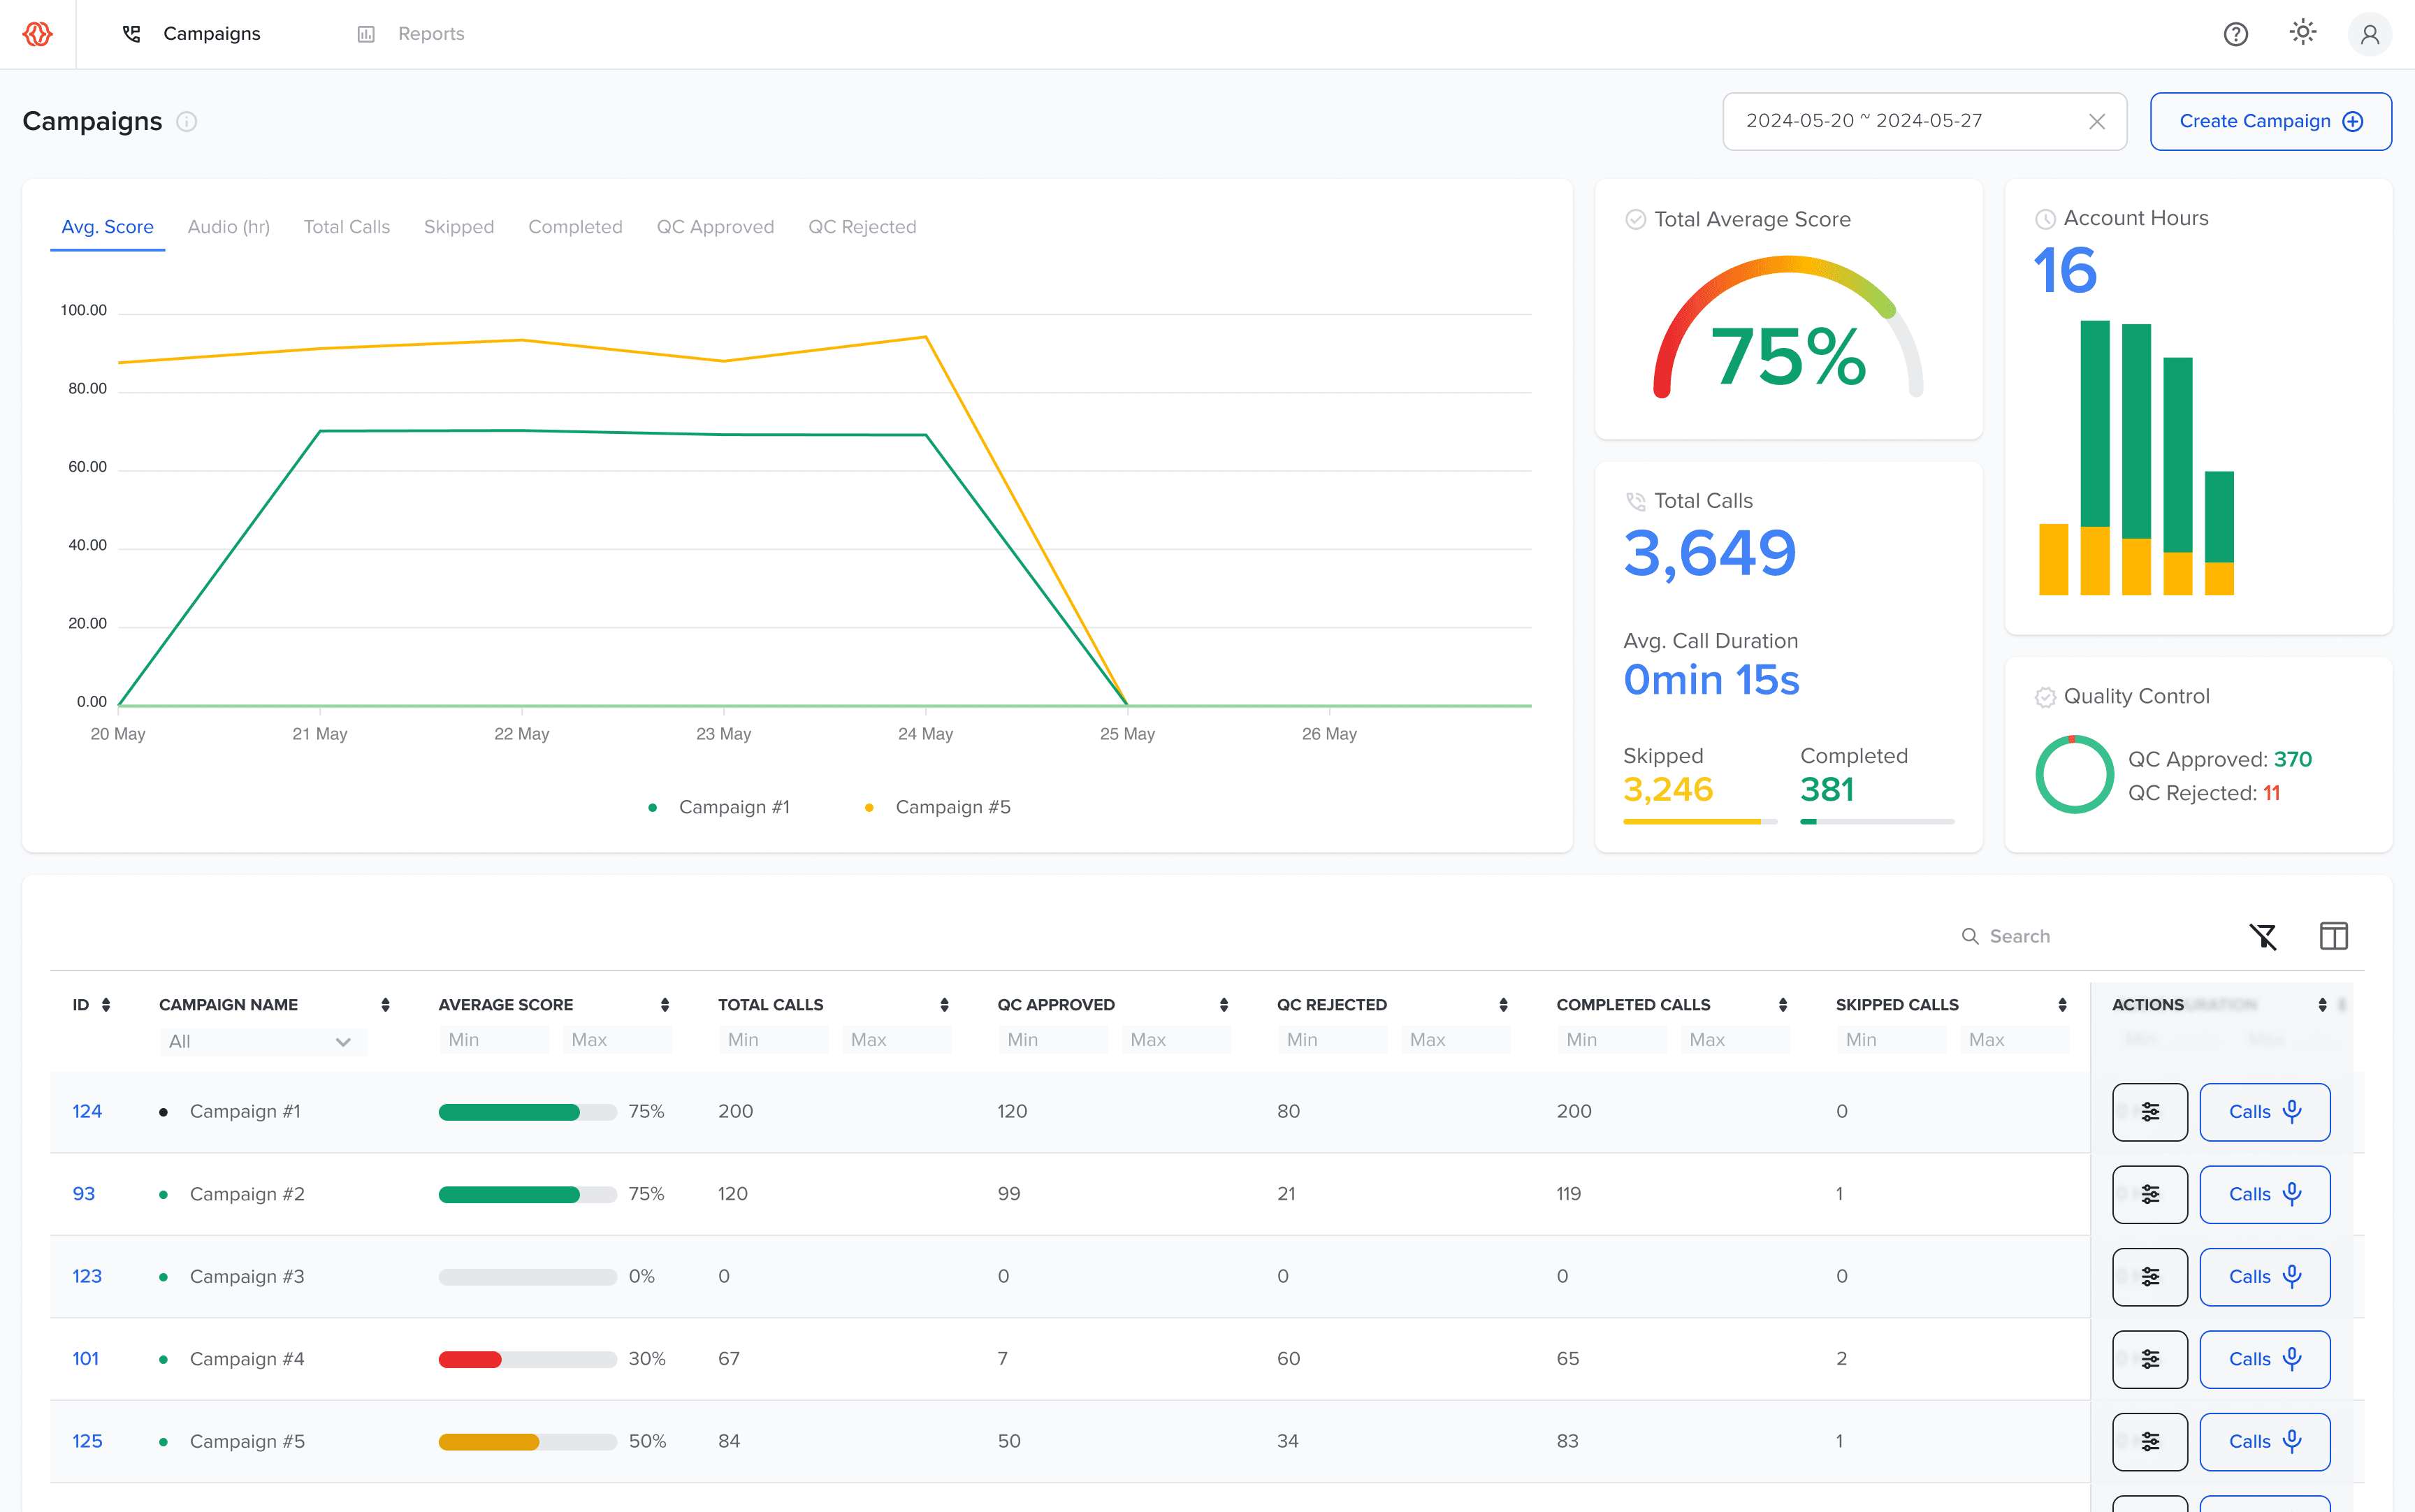The image size is (2415, 1512).
Task: Sort table by ID column arrows
Action: (x=106, y=1004)
